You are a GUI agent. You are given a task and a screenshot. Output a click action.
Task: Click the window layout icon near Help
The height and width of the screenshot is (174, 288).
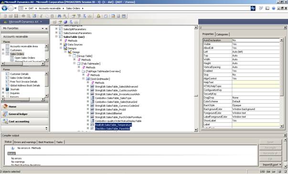pos(267,8)
